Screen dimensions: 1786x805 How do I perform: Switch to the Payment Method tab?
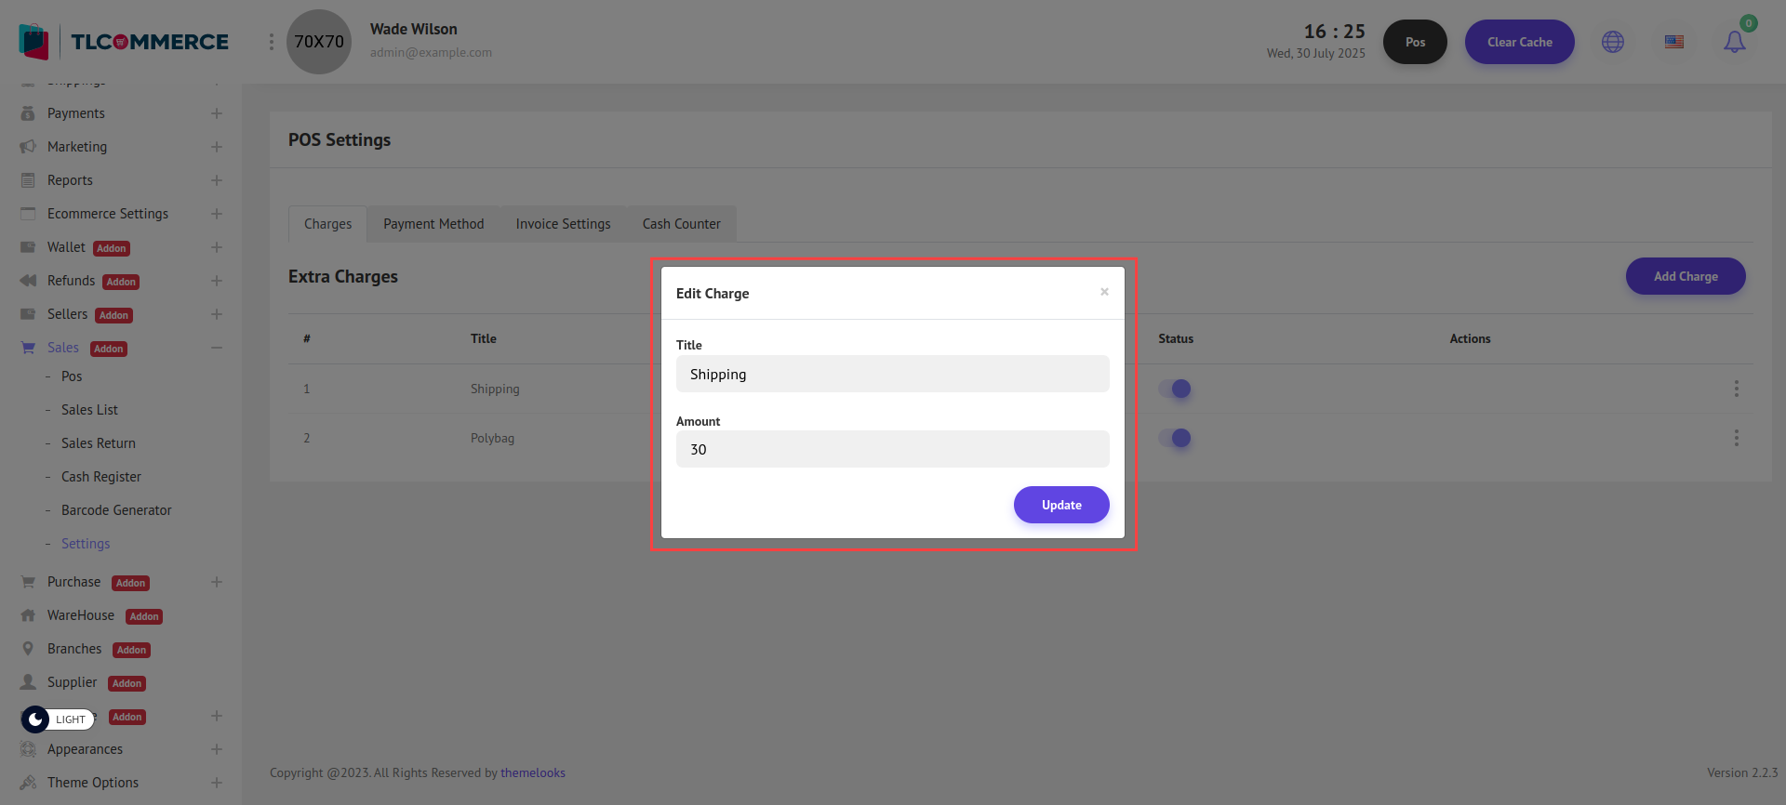tap(433, 224)
